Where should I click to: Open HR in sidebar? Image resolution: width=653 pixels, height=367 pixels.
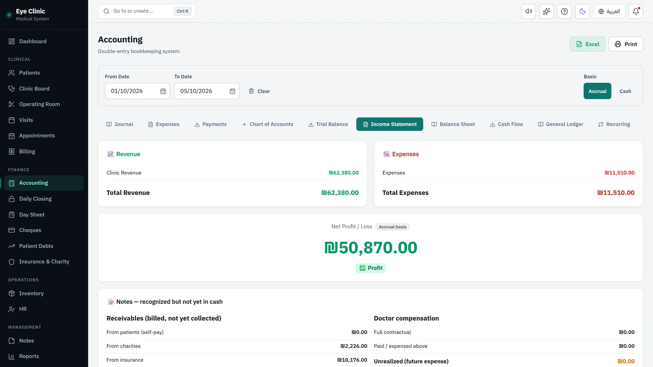click(x=44, y=309)
